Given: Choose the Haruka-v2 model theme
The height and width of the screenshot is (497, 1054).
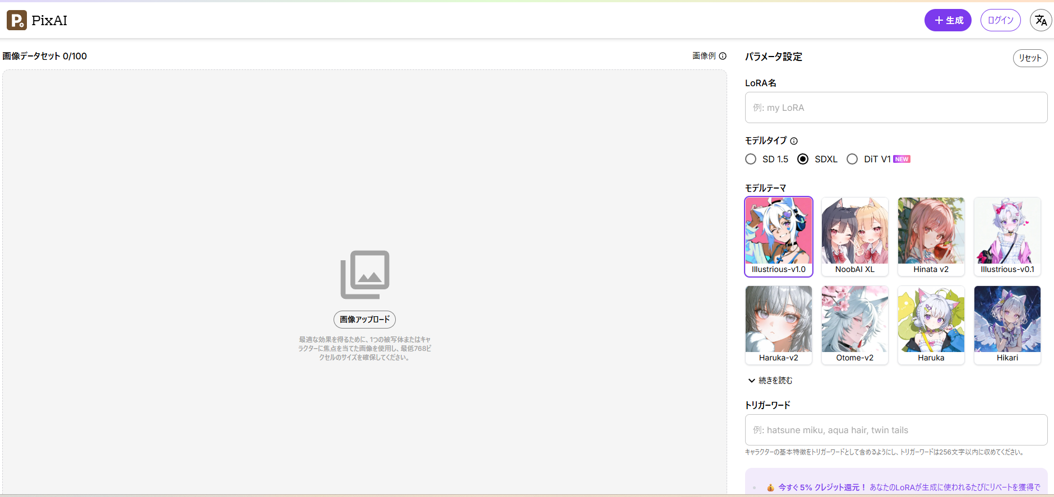Looking at the screenshot, I should (x=779, y=325).
